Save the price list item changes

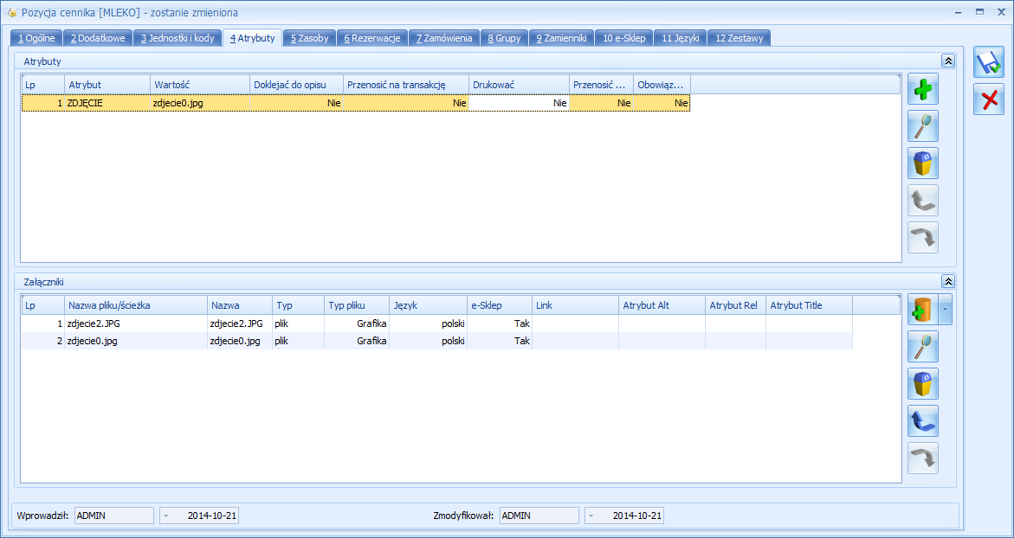[988, 62]
